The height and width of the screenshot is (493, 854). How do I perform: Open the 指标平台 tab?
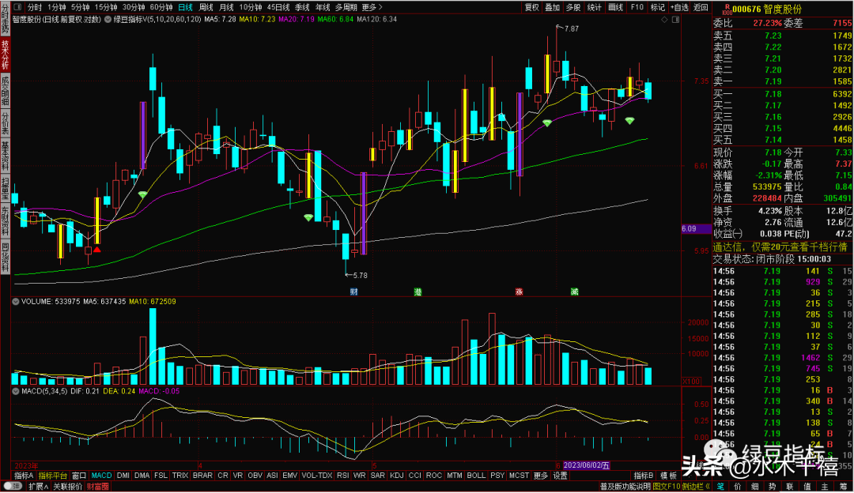pos(53,476)
